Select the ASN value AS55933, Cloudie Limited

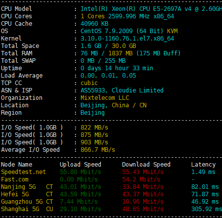pos(122,90)
